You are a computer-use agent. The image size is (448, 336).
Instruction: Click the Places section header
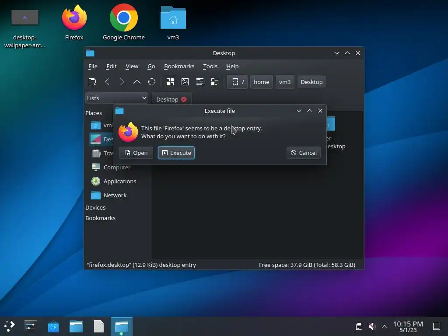click(94, 113)
